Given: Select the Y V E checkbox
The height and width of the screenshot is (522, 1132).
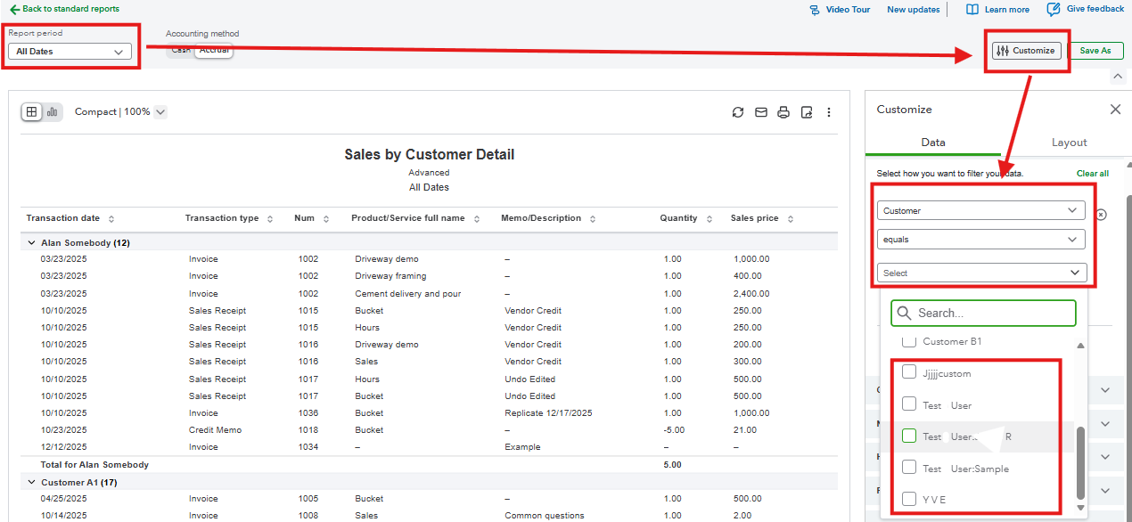Looking at the screenshot, I should point(909,499).
